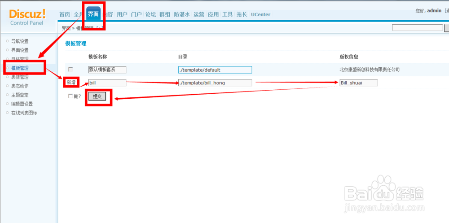Image resolution: width=449 pixels, height=223 pixels.
Task: Open the 运营 tab
Action: point(199,14)
